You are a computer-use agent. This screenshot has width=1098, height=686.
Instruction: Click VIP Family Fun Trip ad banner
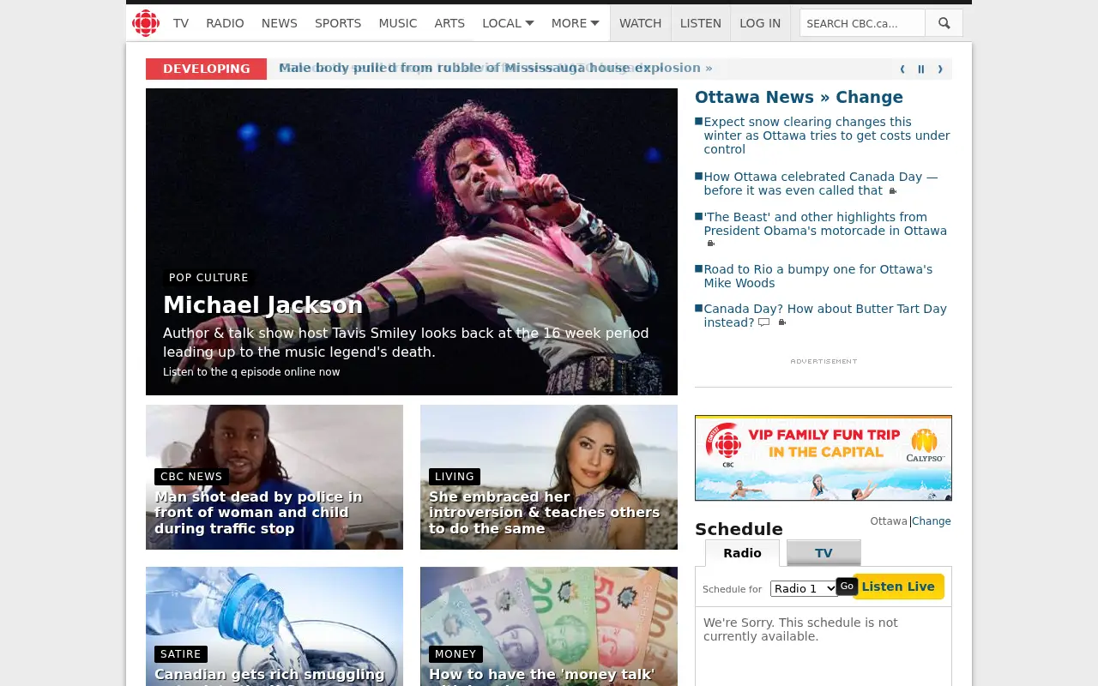click(823, 458)
